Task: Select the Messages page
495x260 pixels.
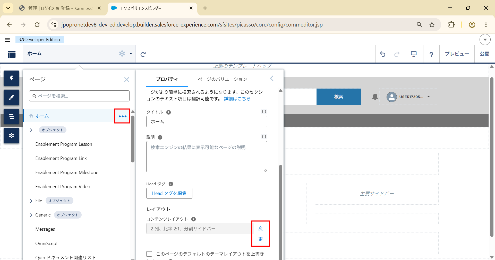Action: [45, 229]
